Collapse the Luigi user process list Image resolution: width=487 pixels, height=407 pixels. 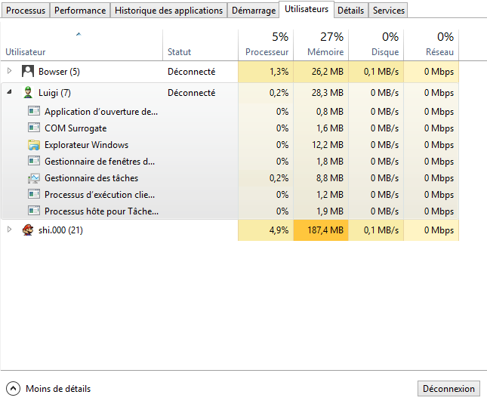[x=9, y=92]
